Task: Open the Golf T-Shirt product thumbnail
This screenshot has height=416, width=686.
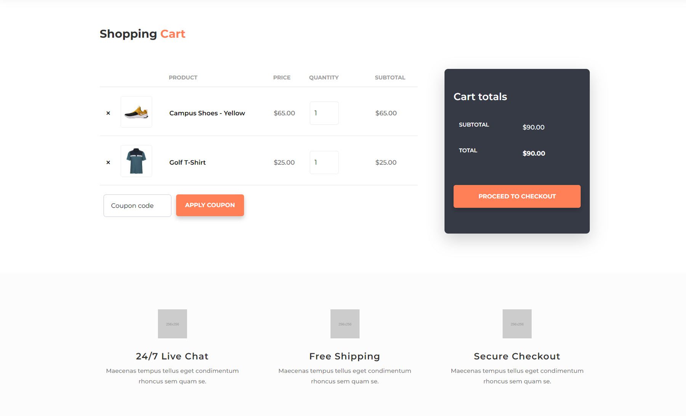Action: [x=136, y=161]
